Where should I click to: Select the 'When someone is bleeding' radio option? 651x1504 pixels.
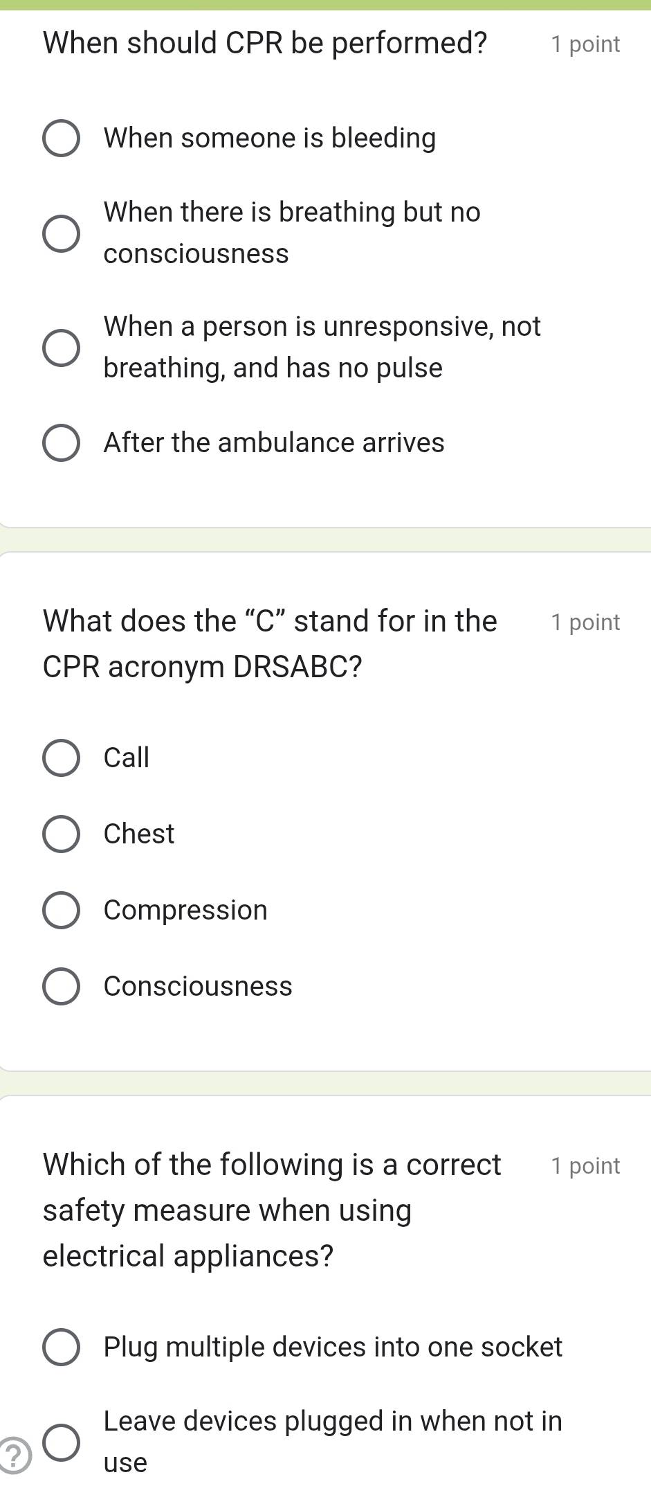point(61,138)
